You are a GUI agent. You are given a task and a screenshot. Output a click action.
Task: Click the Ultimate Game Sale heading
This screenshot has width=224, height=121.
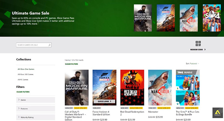coord(31,13)
